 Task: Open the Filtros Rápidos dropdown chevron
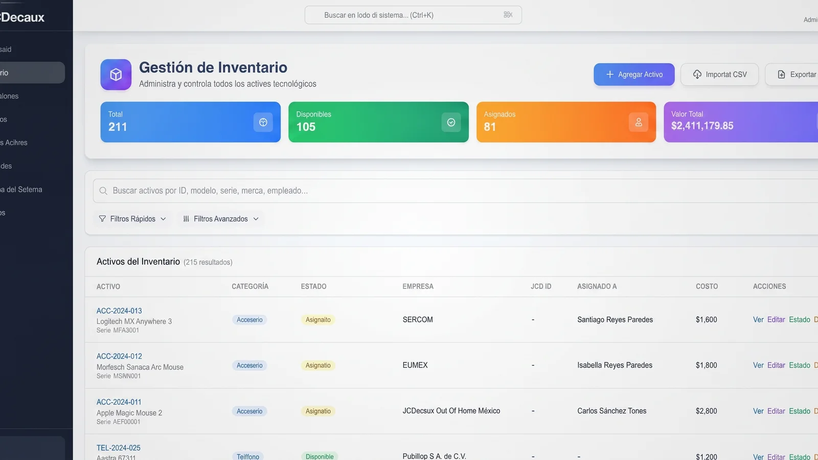click(163, 219)
